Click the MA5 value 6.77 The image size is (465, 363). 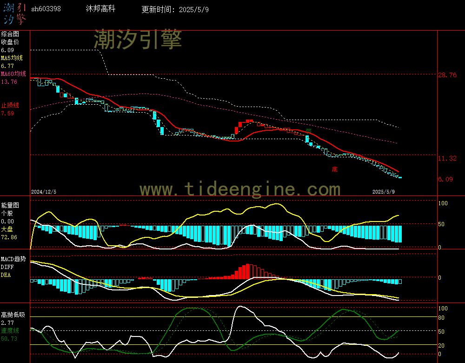(x=7, y=66)
